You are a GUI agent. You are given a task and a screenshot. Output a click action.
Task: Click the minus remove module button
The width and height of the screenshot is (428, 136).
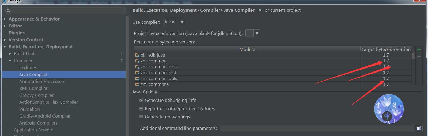(x=419, y=56)
